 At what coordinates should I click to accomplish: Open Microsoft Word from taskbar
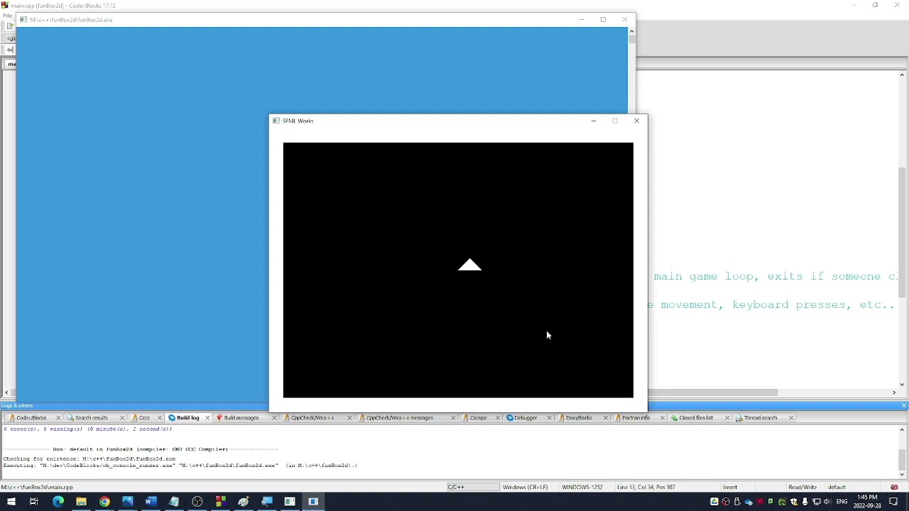(x=151, y=502)
